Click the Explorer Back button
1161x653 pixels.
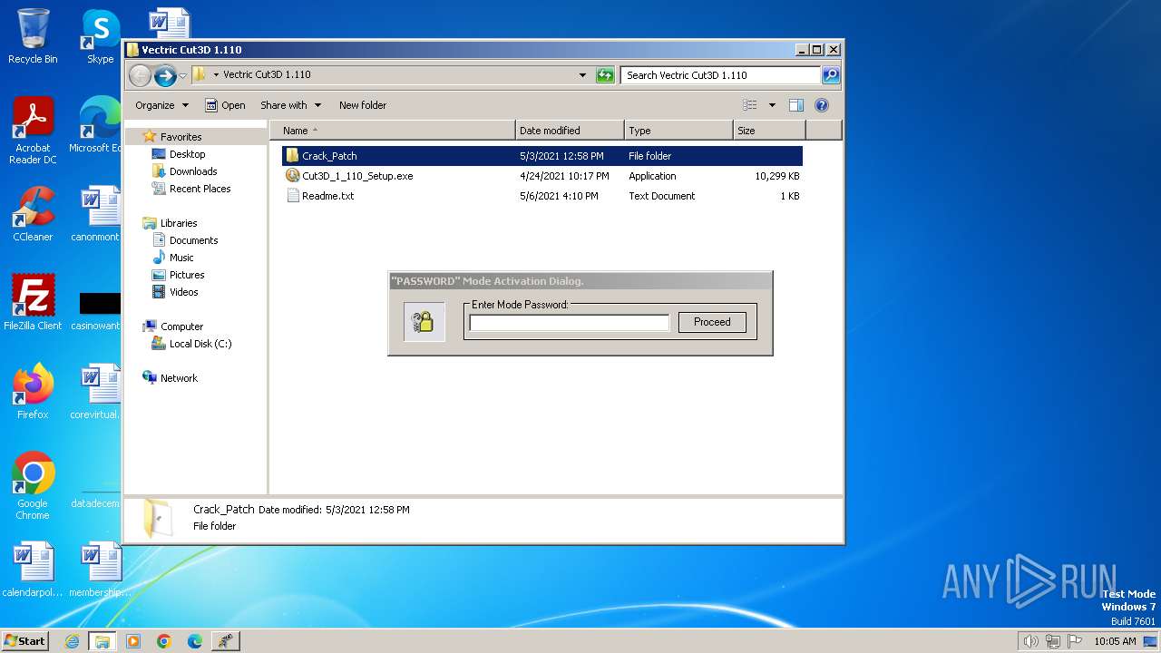[x=140, y=75]
